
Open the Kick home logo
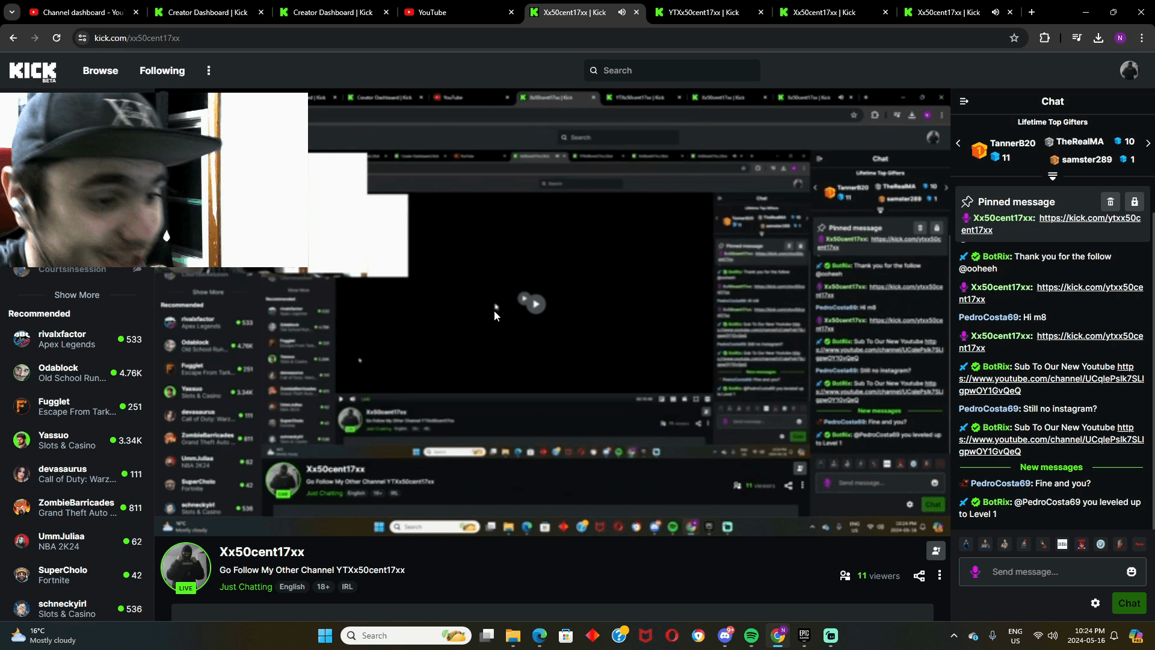pos(33,72)
